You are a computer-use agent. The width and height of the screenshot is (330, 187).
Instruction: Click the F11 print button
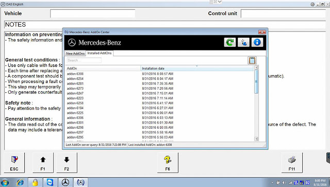[x=292, y=163]
